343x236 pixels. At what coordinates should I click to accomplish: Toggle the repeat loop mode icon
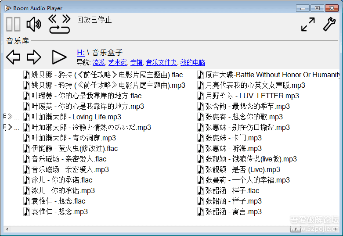pos(59,30)
